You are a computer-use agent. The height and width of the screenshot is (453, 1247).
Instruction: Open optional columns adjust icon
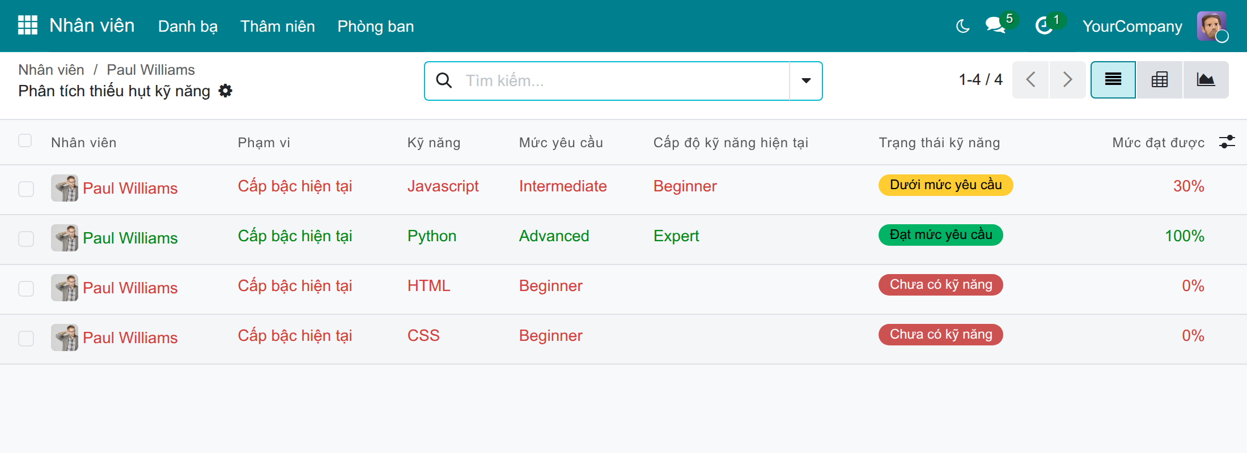coord(1227,142)
